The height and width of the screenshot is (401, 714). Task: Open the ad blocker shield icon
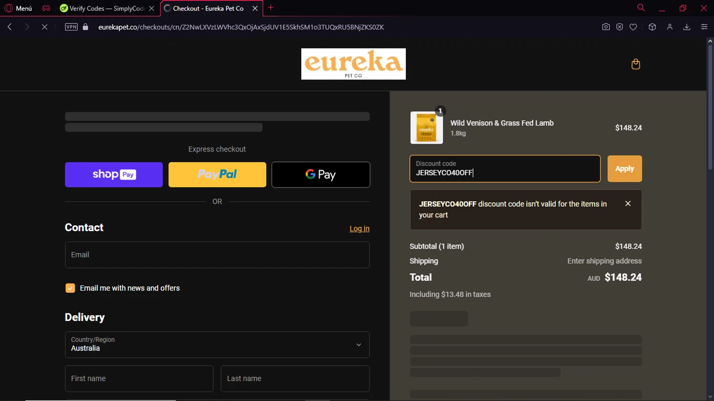[619, 27]
